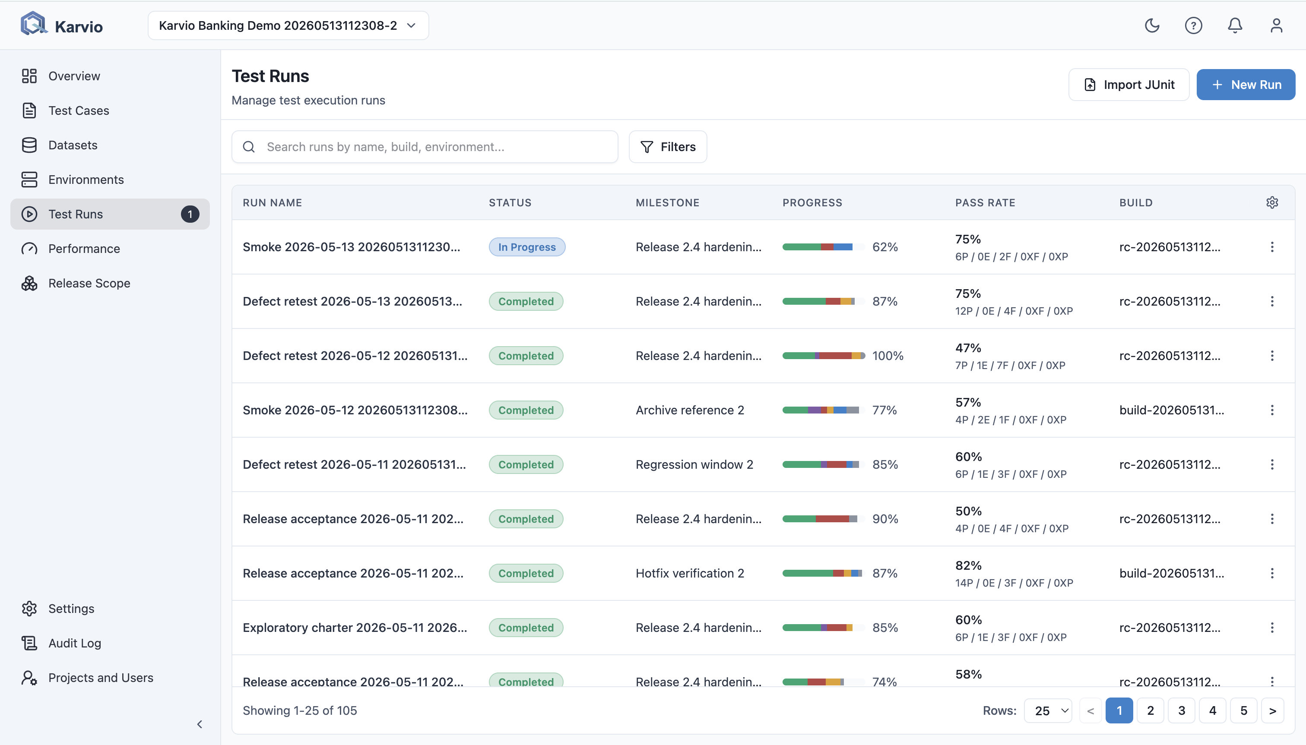Viewport: 1306px width, 745px height.
Task: Open the user profile icon
Action: [1276, 25]
